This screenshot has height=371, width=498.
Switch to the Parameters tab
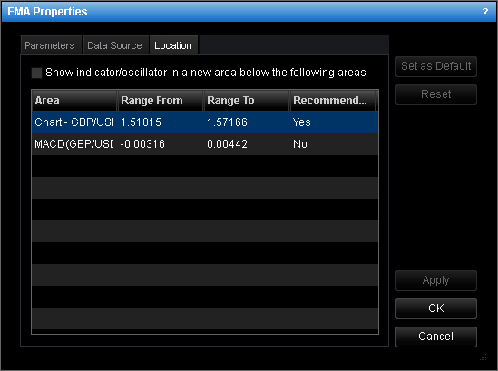pos(50,45)
